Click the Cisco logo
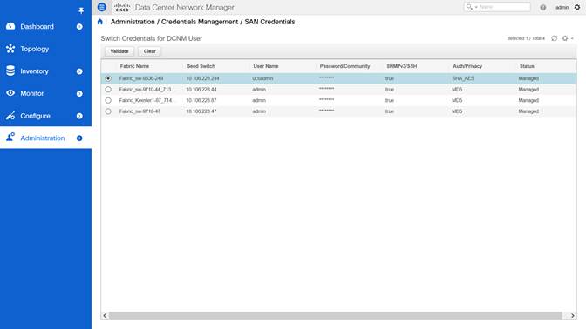Viewport: 586px width, 329px height. (x=122, y=7)
